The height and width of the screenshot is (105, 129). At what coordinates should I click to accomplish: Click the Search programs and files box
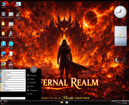click(x=13, y=98)
